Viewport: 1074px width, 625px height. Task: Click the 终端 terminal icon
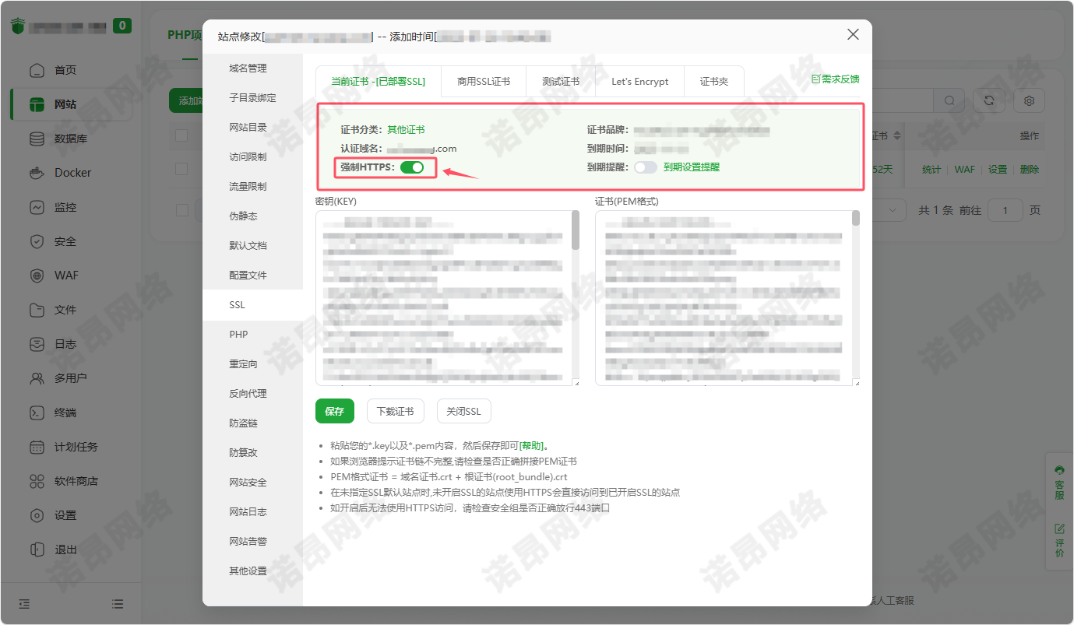point(37,413)
